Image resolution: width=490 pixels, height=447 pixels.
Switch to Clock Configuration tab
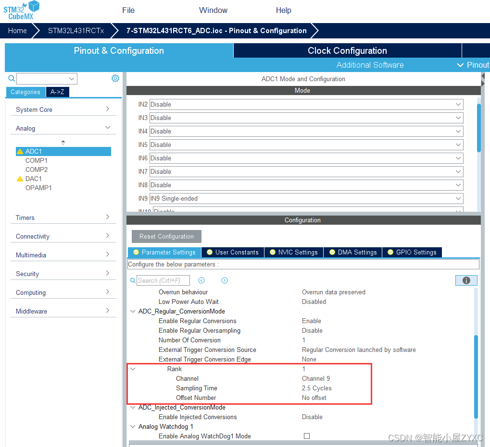pyautogui.click(x=348, y=50)
